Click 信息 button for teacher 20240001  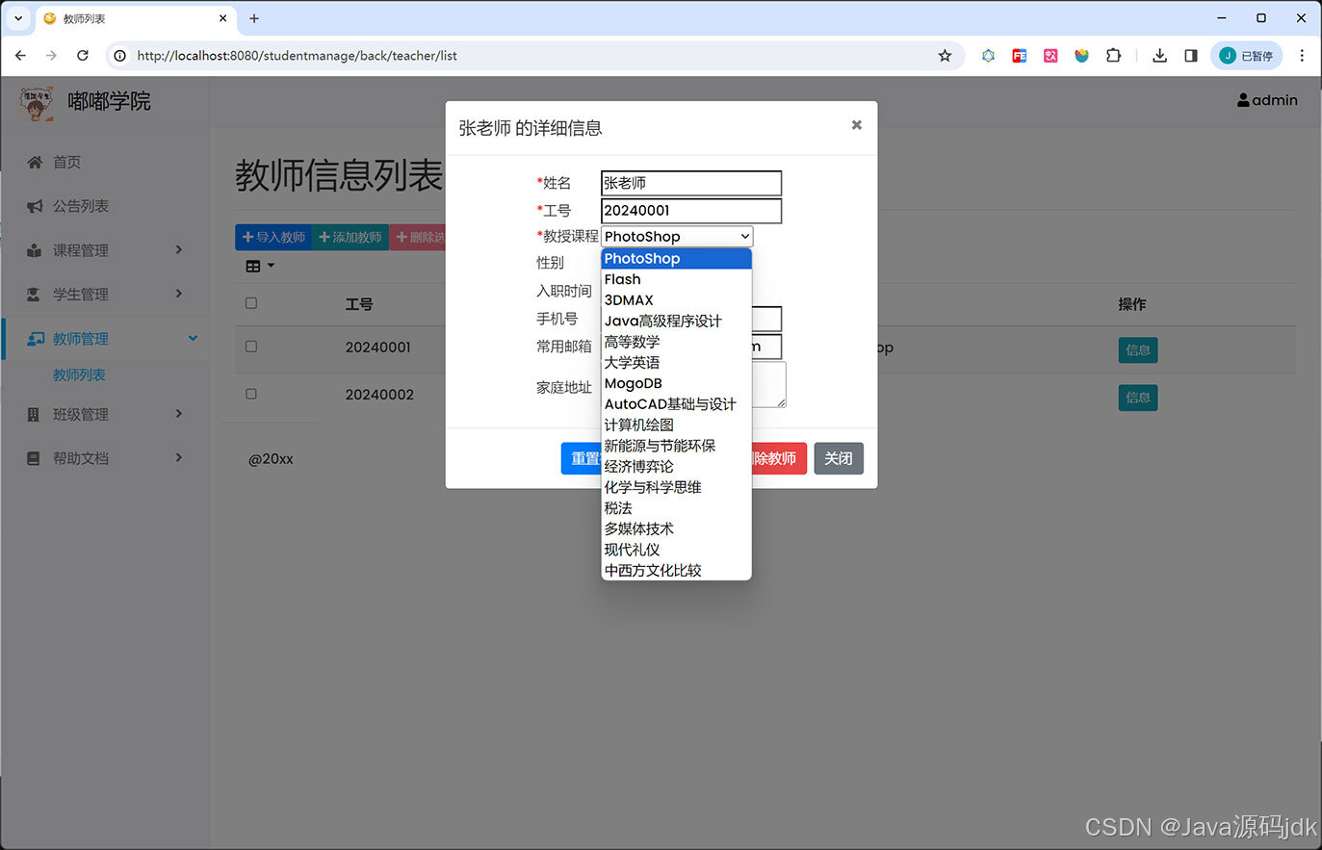click(1138, 350)
